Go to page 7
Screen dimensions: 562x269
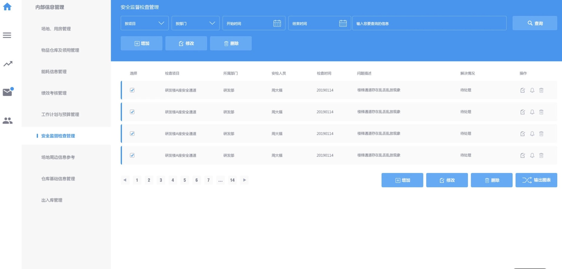[208, 180]
